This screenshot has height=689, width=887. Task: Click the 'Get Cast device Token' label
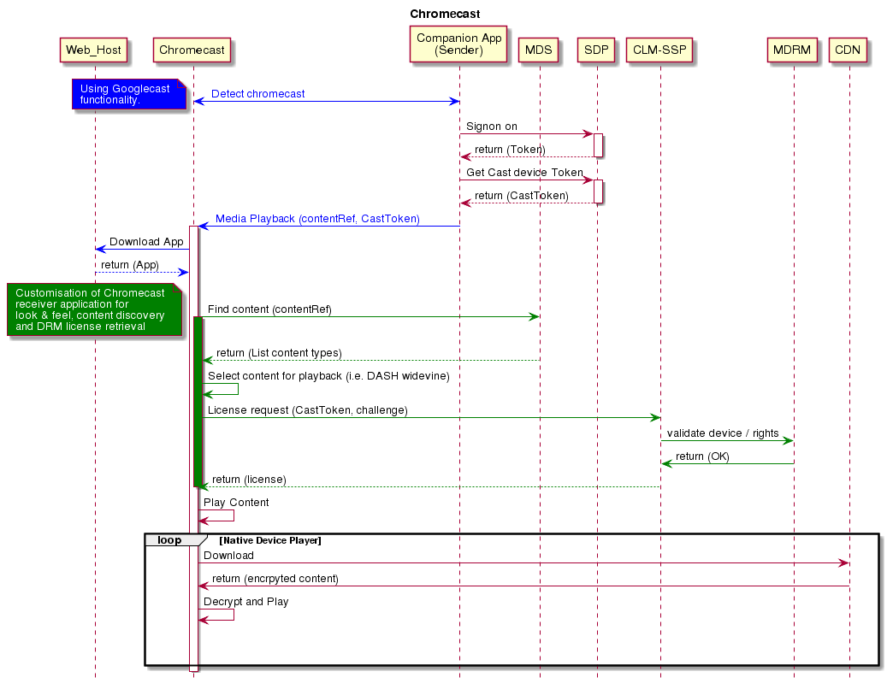pos(524,173)
